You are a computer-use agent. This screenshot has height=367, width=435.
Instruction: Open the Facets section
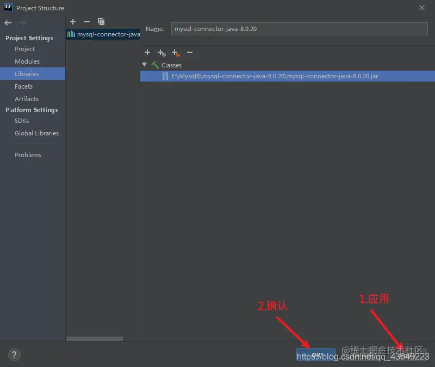(23, 86)
